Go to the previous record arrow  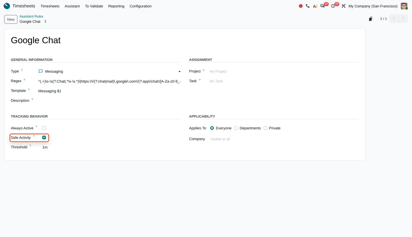click(394, 18)
